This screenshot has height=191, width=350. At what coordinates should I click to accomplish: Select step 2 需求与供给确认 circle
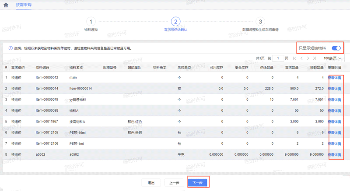[176, 22]
